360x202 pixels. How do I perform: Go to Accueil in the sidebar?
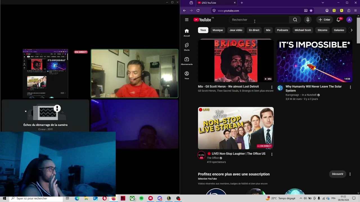tap(187, 33)
